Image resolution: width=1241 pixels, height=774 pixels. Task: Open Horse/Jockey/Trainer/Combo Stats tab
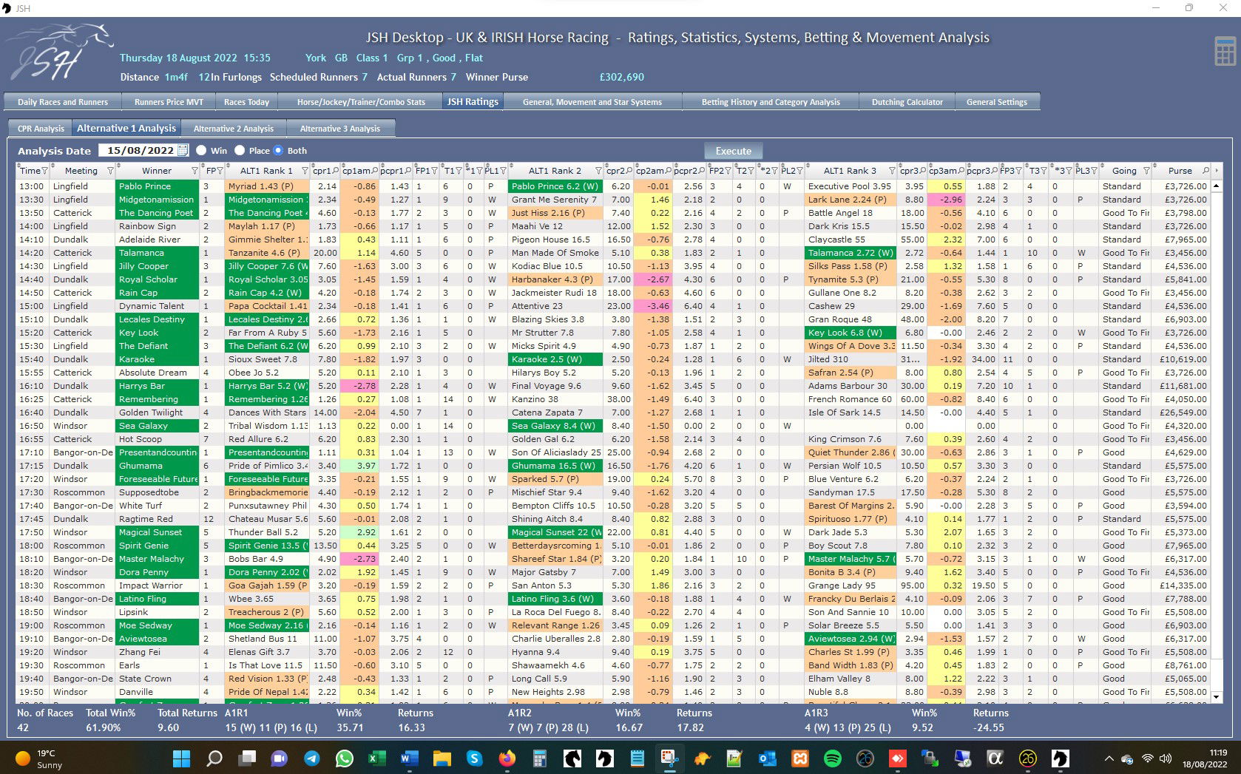pos(361,102)
